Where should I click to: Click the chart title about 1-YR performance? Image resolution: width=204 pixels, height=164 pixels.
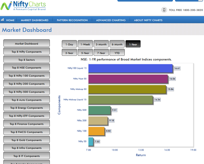point(126,59)
